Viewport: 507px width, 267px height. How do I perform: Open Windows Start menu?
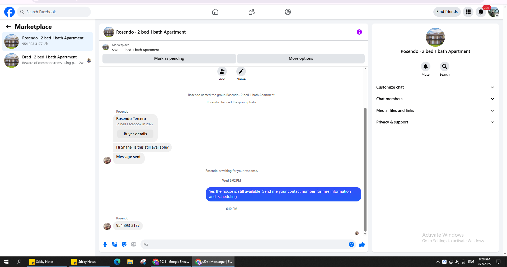(6, 262)
